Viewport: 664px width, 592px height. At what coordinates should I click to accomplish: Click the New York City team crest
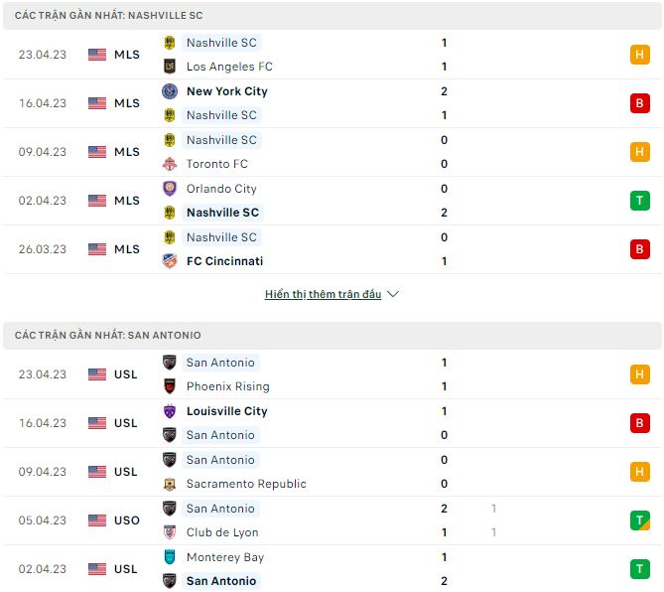pyautogui.click(x=169, y=91)
